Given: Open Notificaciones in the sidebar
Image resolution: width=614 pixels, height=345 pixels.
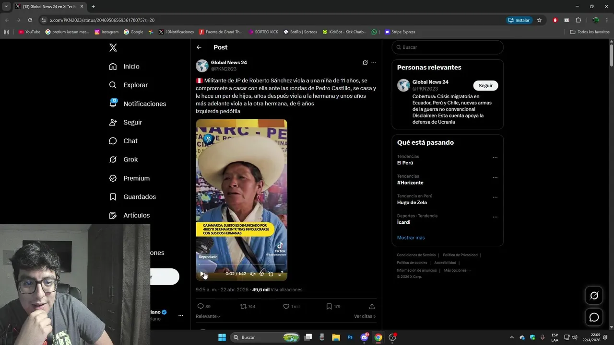Looking at the screenshot, I should tap(137, 103).
